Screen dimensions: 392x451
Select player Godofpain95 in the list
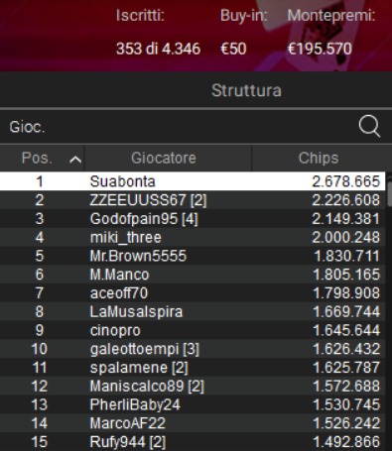click(193, 218)
